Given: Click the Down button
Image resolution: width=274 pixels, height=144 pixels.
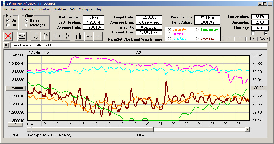Looking at the screenshot, I should [264, 39].
